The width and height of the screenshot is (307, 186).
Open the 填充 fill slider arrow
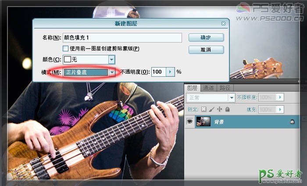[280, 109]
